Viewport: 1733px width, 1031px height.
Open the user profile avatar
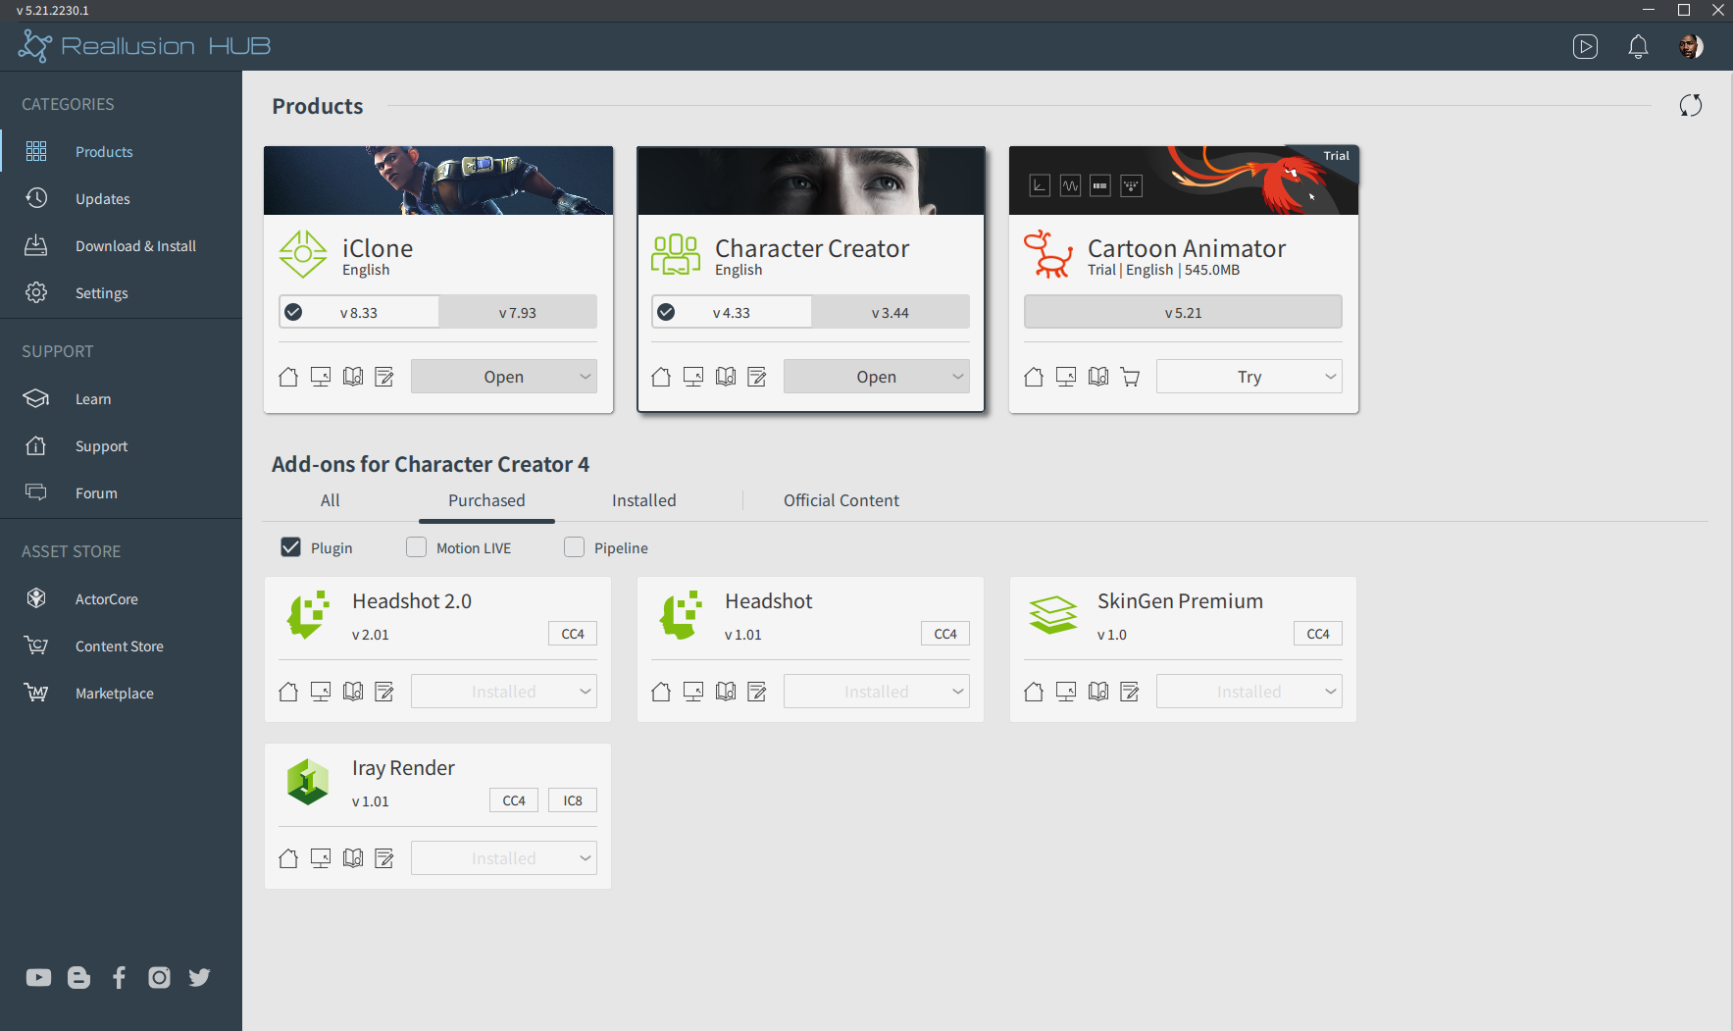(1691, 46)
